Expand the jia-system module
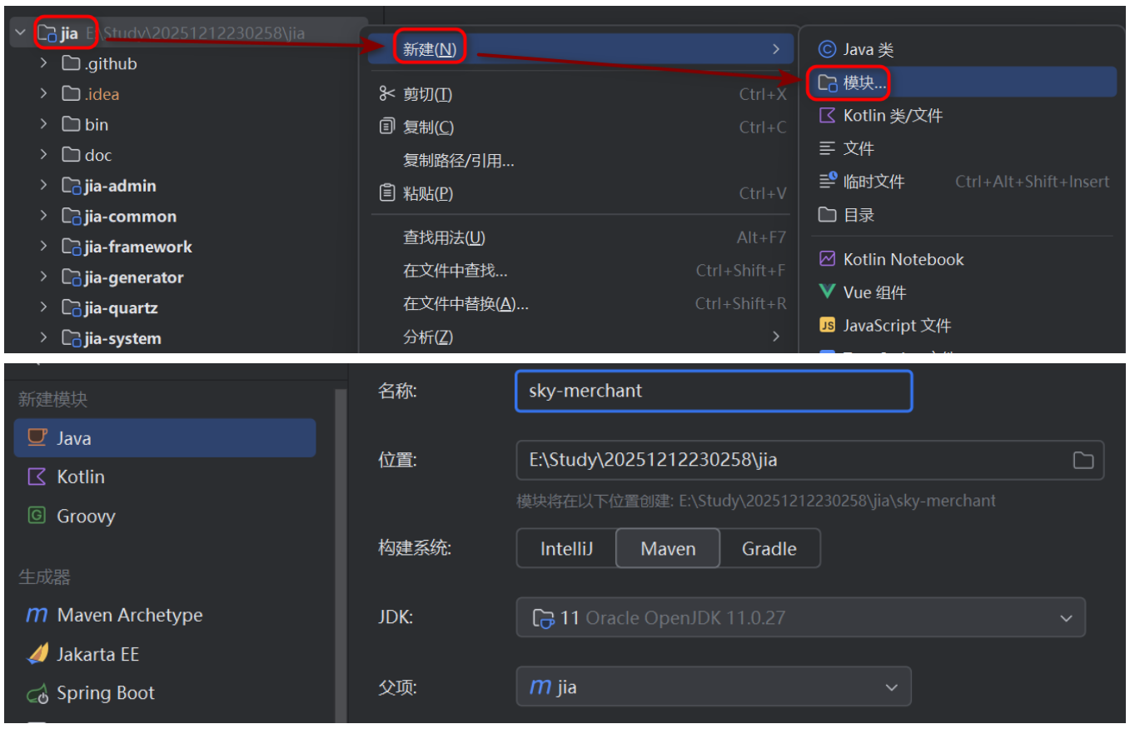Screen dimensions: 1130x729 [x=44, y=339]
